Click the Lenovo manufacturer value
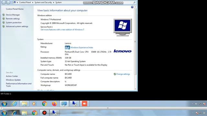This screenshot has width=207, height=116. tap(68, 43)
